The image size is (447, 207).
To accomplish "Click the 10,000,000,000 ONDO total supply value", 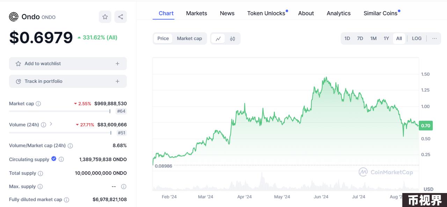I will click(x=101, y=173).
